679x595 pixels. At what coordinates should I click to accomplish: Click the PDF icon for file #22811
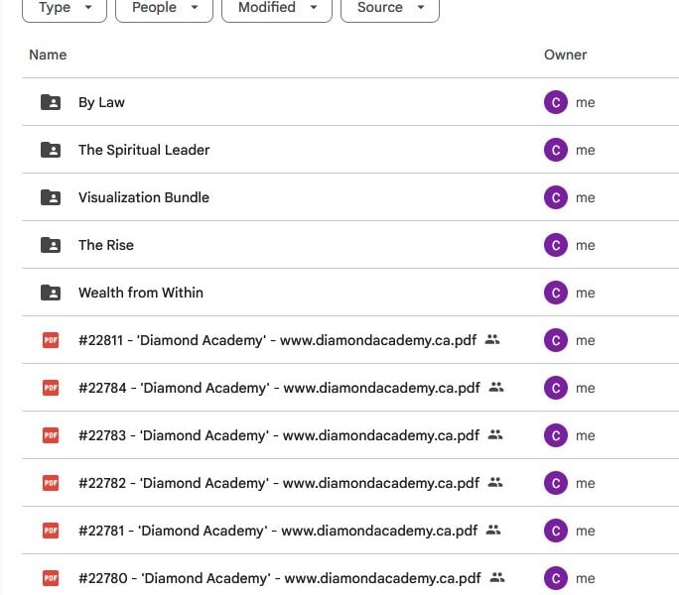click(51, 340)
